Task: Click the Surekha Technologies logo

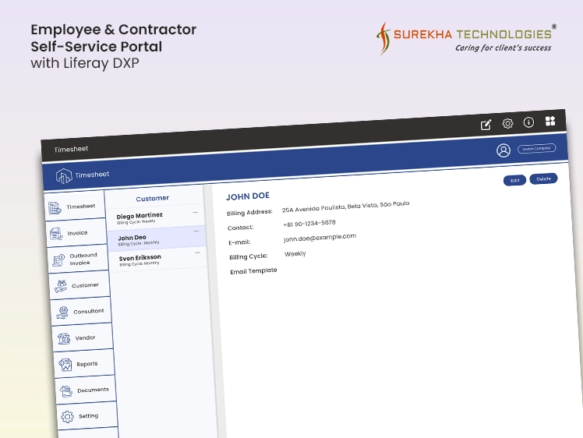Action: [x=466, y=38]
